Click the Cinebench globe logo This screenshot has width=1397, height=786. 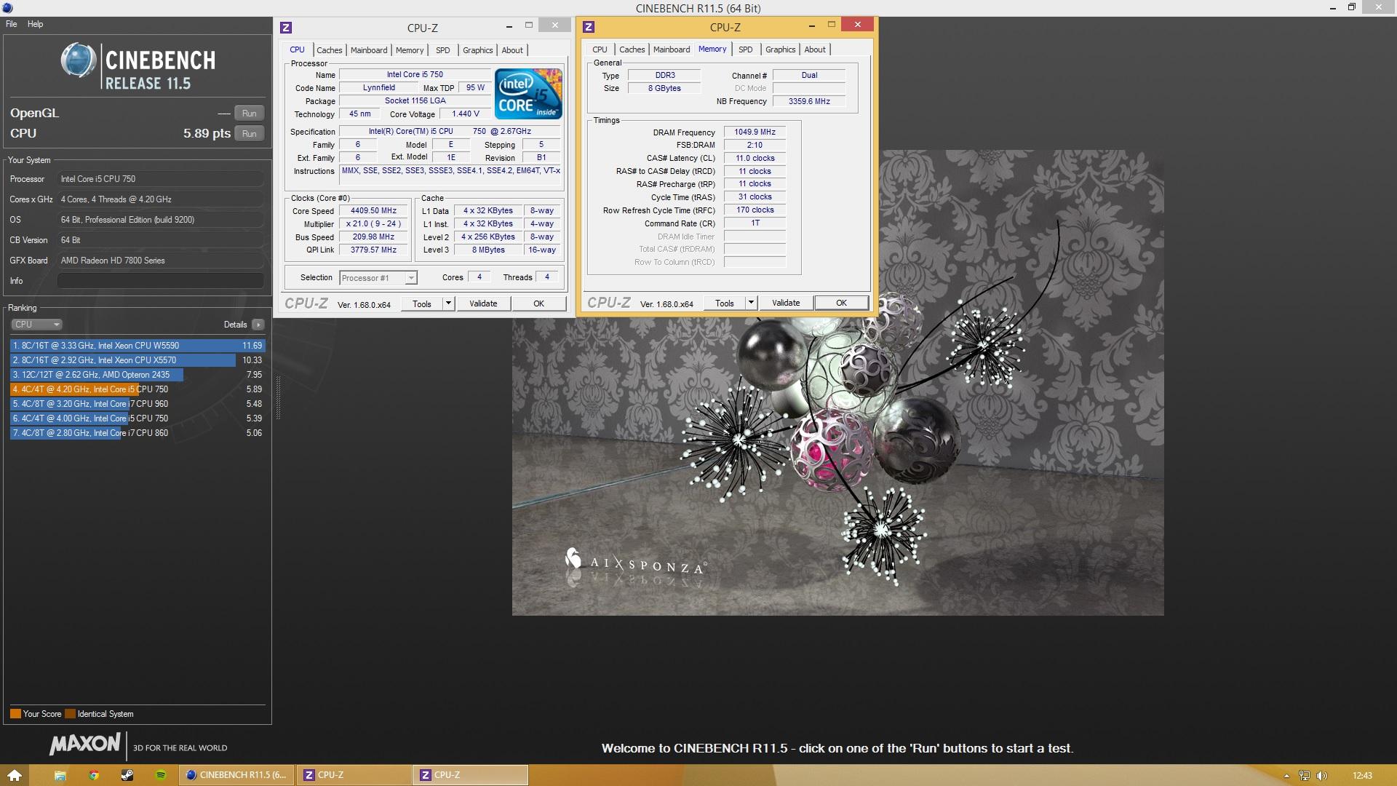click(78, 60)
